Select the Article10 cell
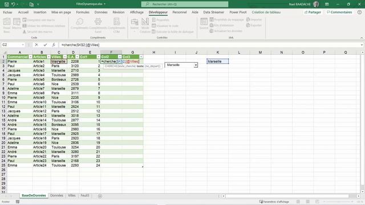This screenshot has height=205, width=365. [42, 102]
